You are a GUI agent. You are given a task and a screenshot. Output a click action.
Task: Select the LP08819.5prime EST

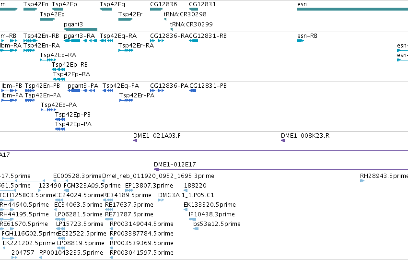click(61, 248)
